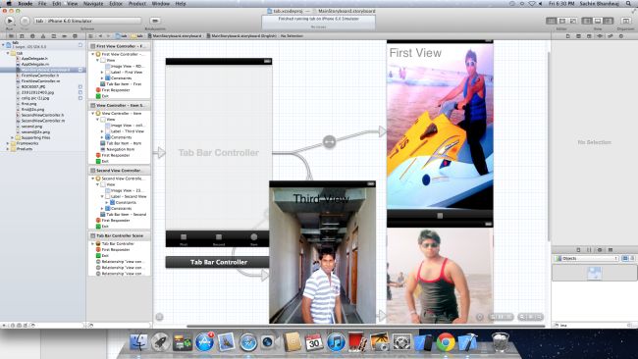Image resolution: width=638 pixels, height=359 pixels.
Task: Show the File Template library
Action: click(578, 250)
